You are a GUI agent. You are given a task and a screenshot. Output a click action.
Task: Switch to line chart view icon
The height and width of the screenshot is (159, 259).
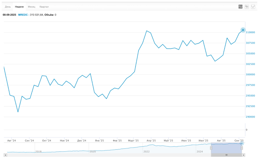(x=240, y=7)
